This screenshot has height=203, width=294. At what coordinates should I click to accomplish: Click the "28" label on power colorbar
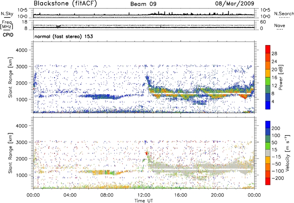coord(274,53)
